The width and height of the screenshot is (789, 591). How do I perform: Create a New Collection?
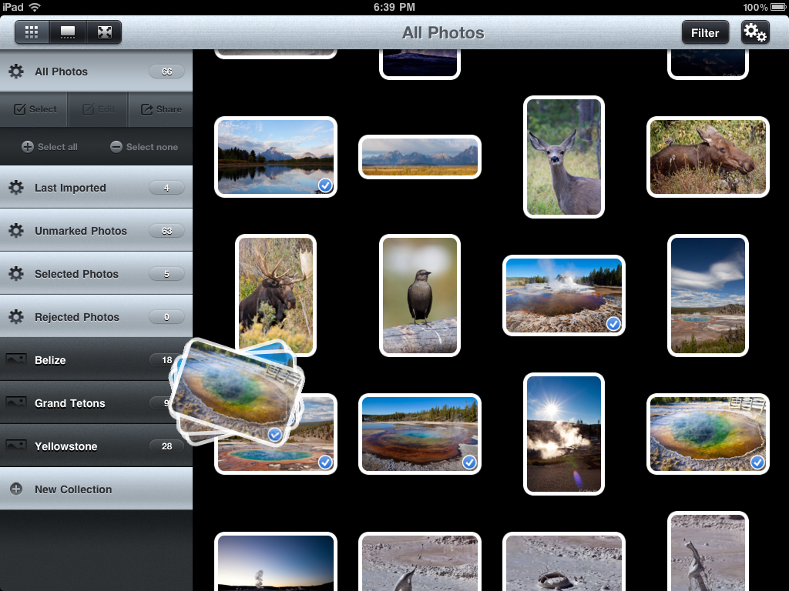96,489
